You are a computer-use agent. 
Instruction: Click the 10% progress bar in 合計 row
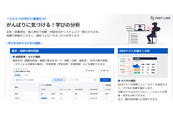46,94
